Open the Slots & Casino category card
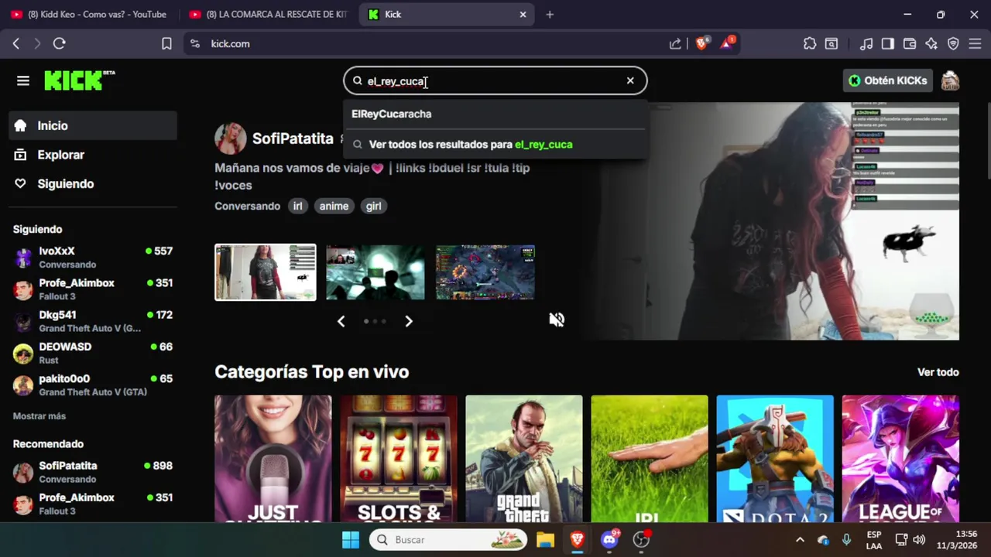 tap(399, 459)
